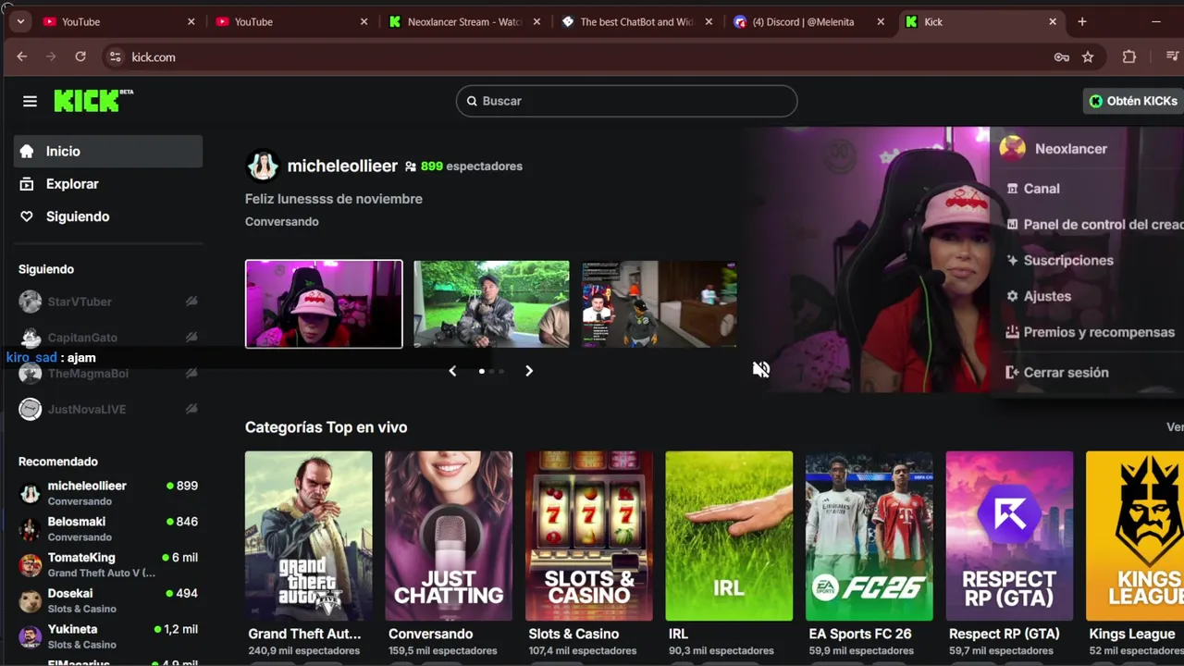Click Belosmaki avatar in Recomendado

[x=31, y=529]
